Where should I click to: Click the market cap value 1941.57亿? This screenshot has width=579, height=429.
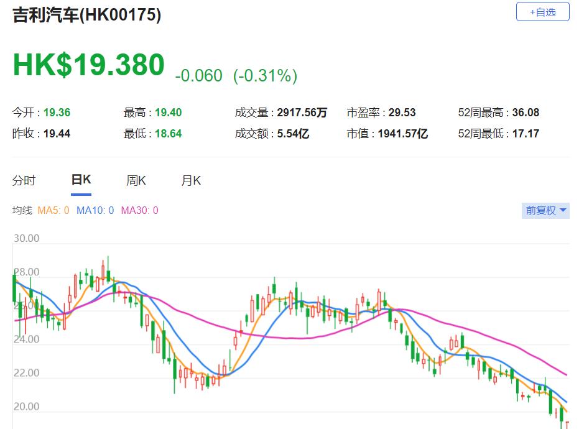tap(403, 133)
